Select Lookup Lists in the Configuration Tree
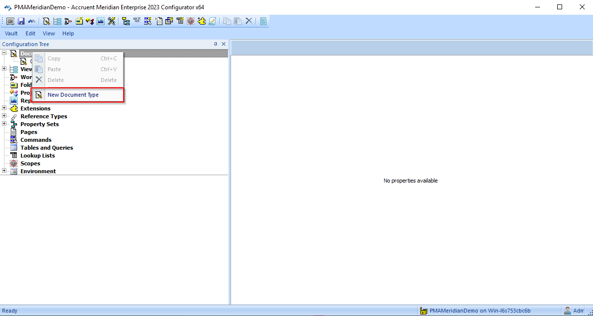593x316 pixels. 38,156
